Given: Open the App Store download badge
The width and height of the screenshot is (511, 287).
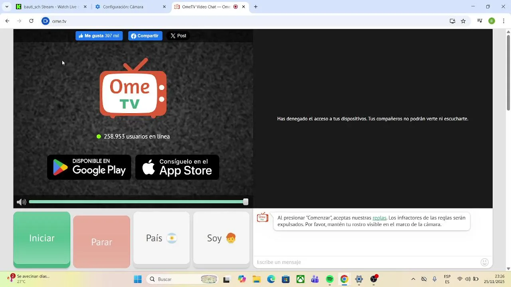Looking at the screenshot, I should [177, 167].
